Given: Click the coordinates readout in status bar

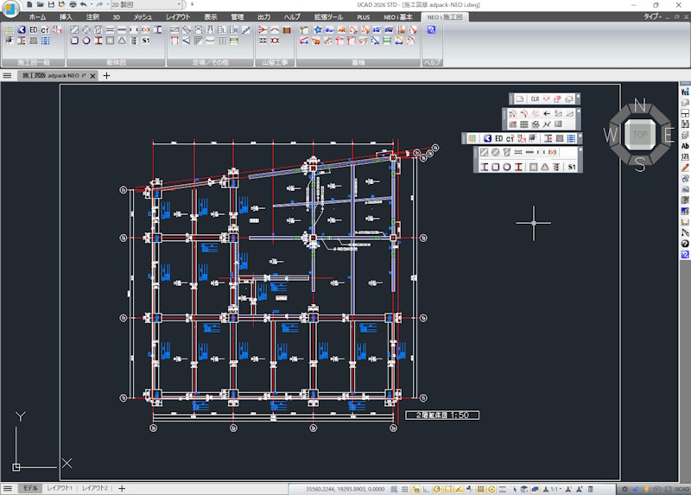Looking at the screenshot, I should point(345,489).
